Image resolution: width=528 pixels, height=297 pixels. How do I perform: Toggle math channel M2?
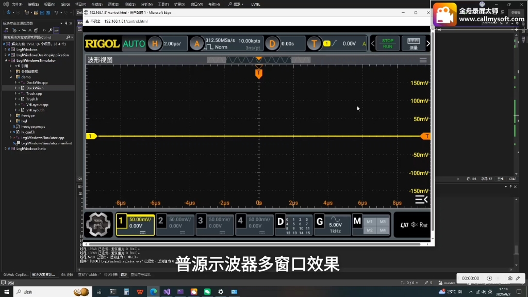click(370, 230)
